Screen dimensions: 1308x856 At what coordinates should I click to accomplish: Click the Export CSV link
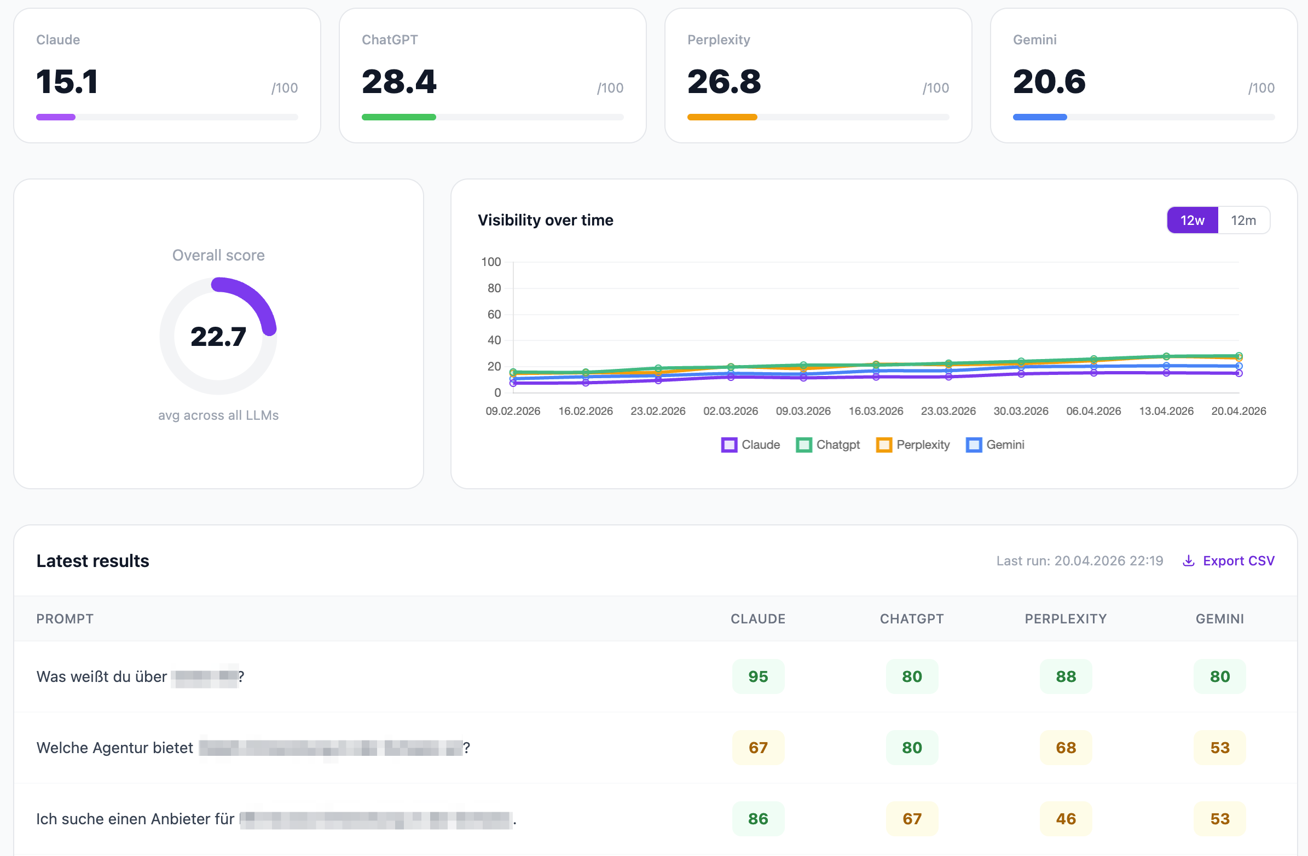[1228, 561]
